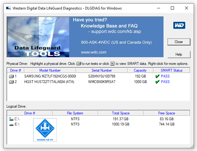Viewport: 197px width, 151px height.
Task: Click the green PASS checkmark for Samsung drive
Action: click(x=157, y=76)
